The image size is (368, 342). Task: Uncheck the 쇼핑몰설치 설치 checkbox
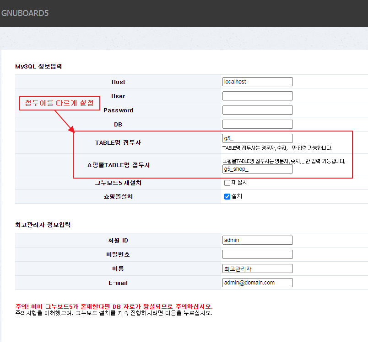pyautogui.click(x=227, y=196)
